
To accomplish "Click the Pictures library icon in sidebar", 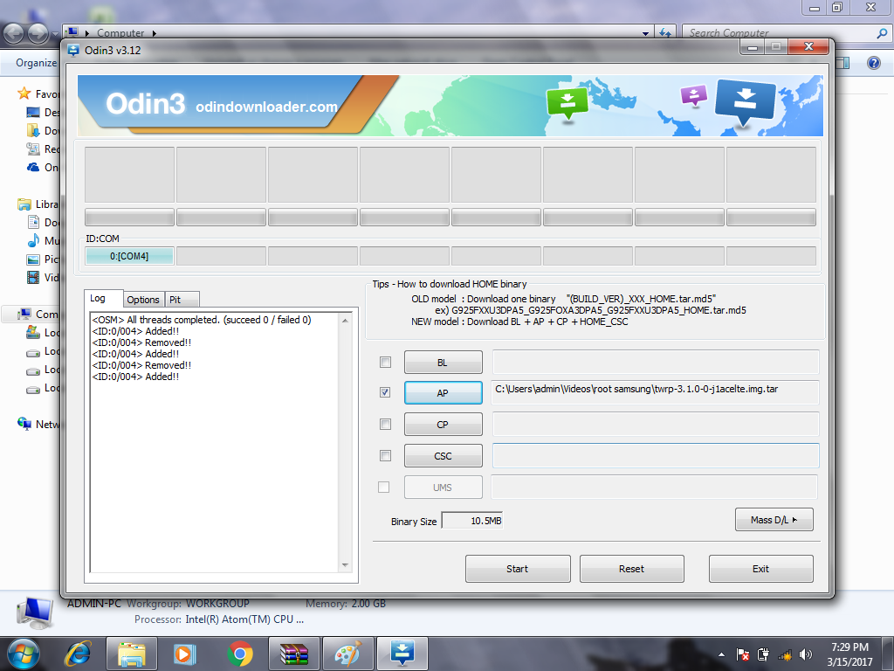I will (x=34, y=259).
